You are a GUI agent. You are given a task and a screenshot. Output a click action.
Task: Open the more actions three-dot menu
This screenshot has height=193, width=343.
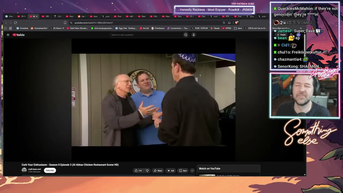[x=192, y=171]
